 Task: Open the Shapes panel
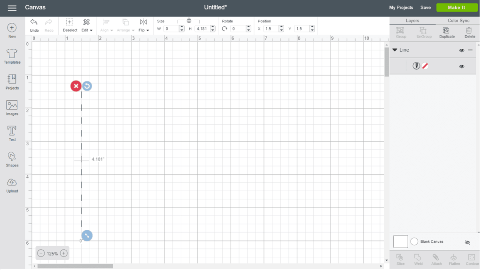(12, 159)
